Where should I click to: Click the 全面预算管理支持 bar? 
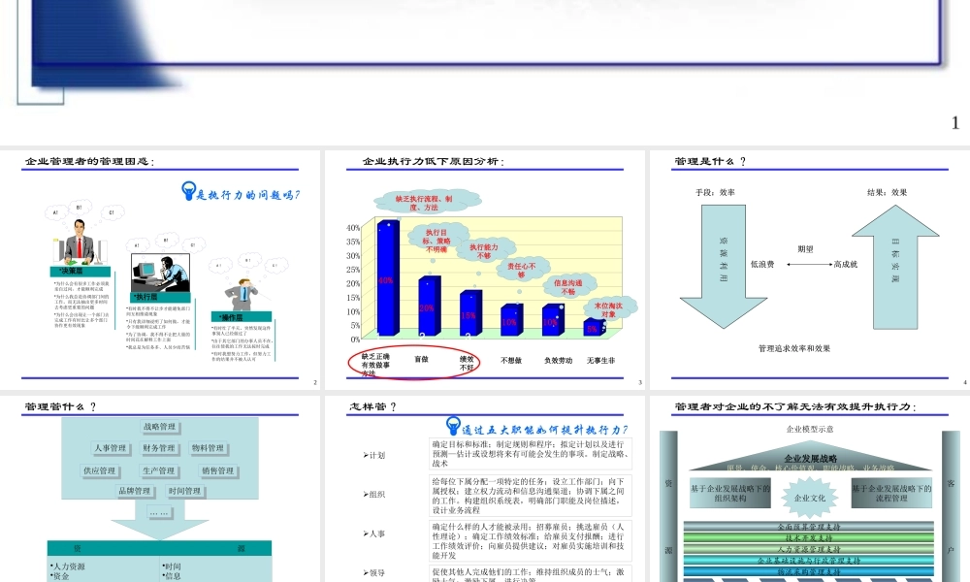[x=809, y=527]
